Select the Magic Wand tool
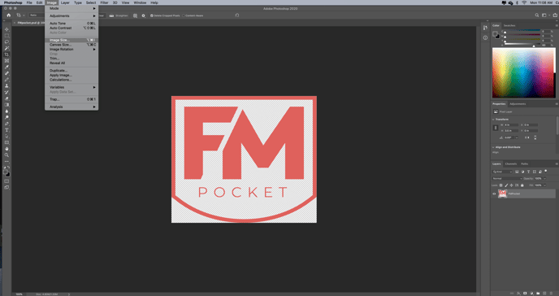559x296 pixels. pyautogui.click(x=6, y=48)
